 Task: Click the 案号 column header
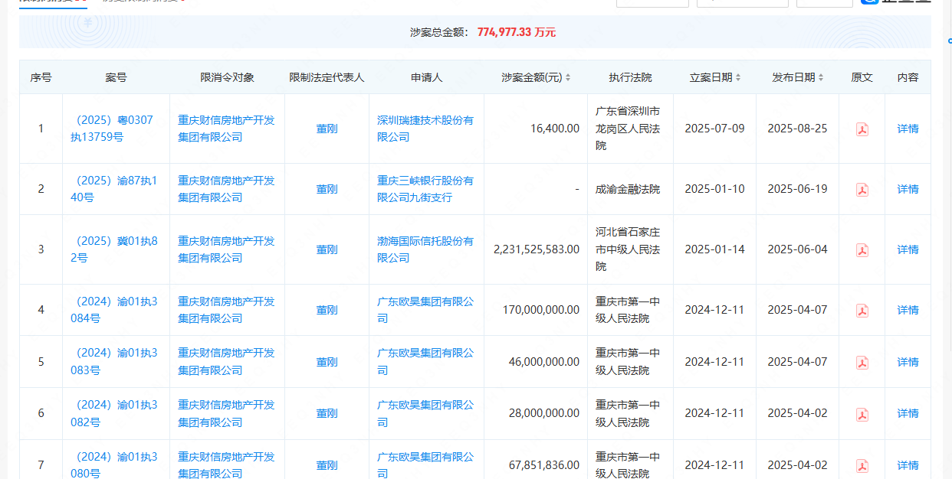[116, 77]
